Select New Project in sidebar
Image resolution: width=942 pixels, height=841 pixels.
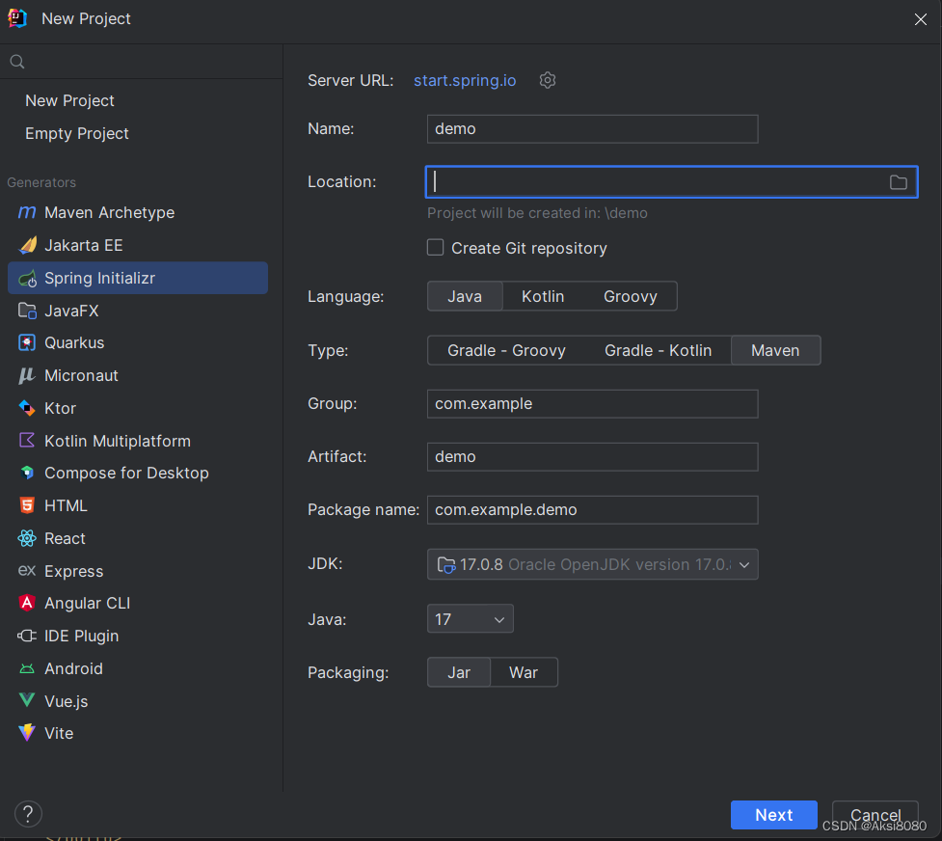[x=69, y=100]
